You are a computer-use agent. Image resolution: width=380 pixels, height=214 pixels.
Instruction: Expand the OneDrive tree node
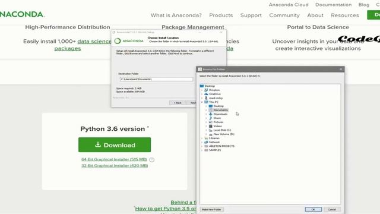point(202,94)
